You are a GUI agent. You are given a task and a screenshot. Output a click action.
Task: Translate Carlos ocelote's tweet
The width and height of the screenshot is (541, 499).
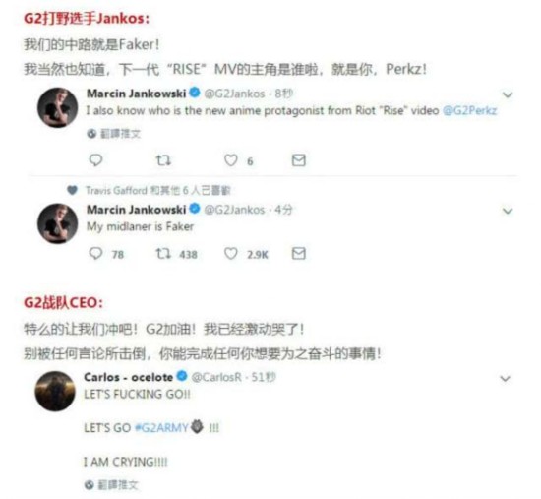[x=112, y=485]
